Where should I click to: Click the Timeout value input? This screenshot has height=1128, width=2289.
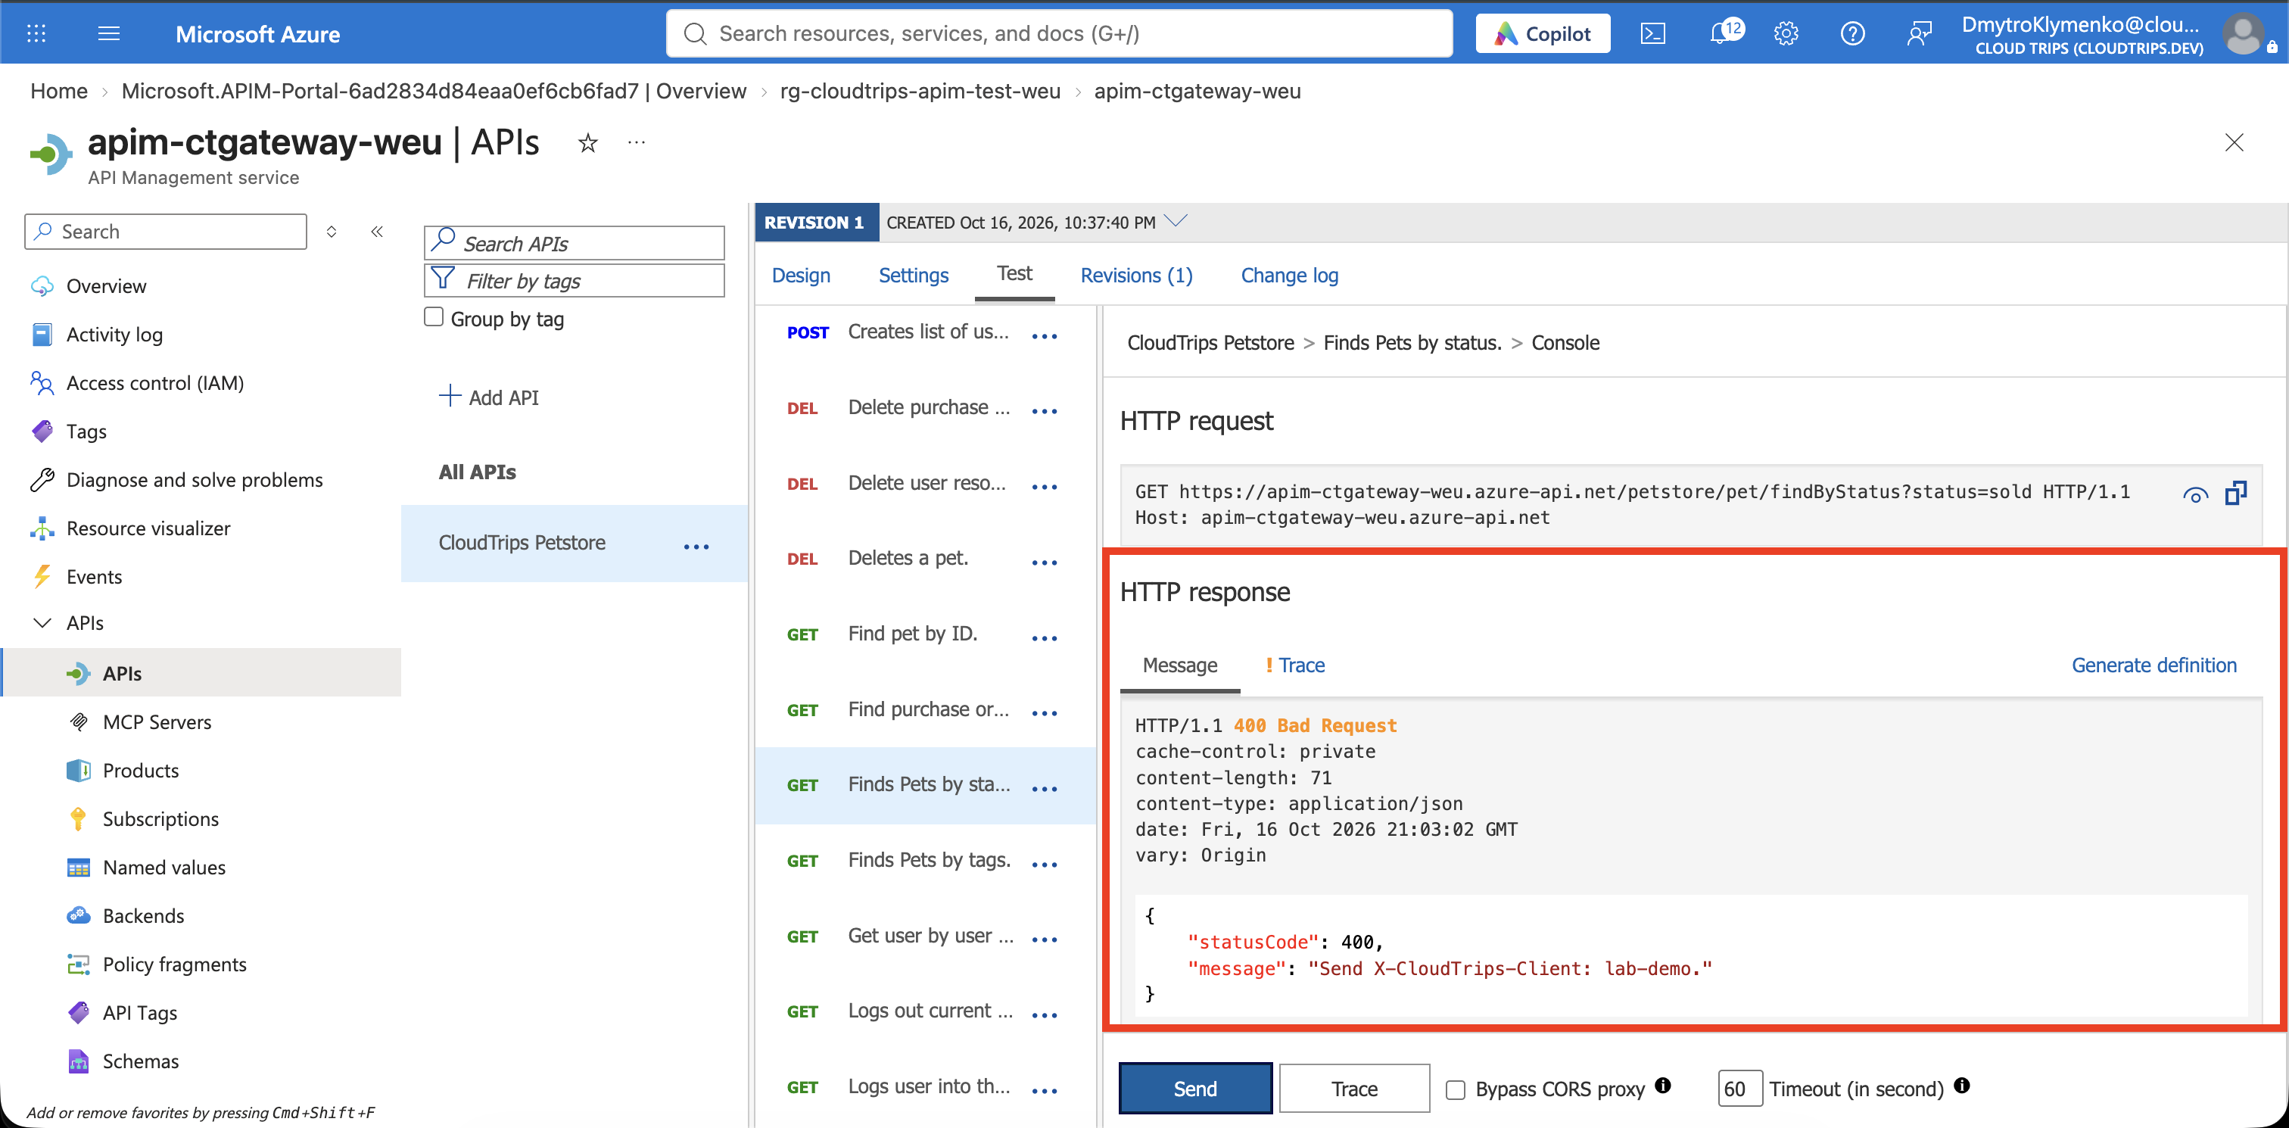click(1740, 1088)
